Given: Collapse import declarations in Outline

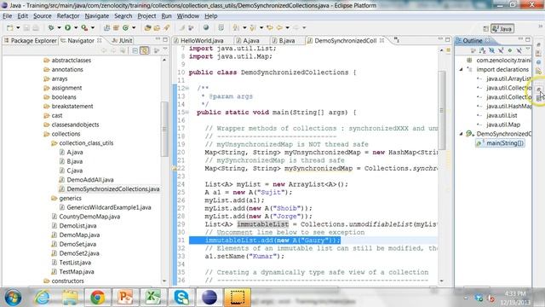Looking at the screenshot, I should click(462, 70).
